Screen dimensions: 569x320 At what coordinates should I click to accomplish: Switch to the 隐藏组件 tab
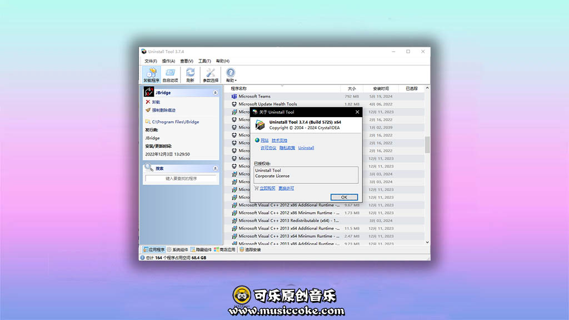coord(201,249)
